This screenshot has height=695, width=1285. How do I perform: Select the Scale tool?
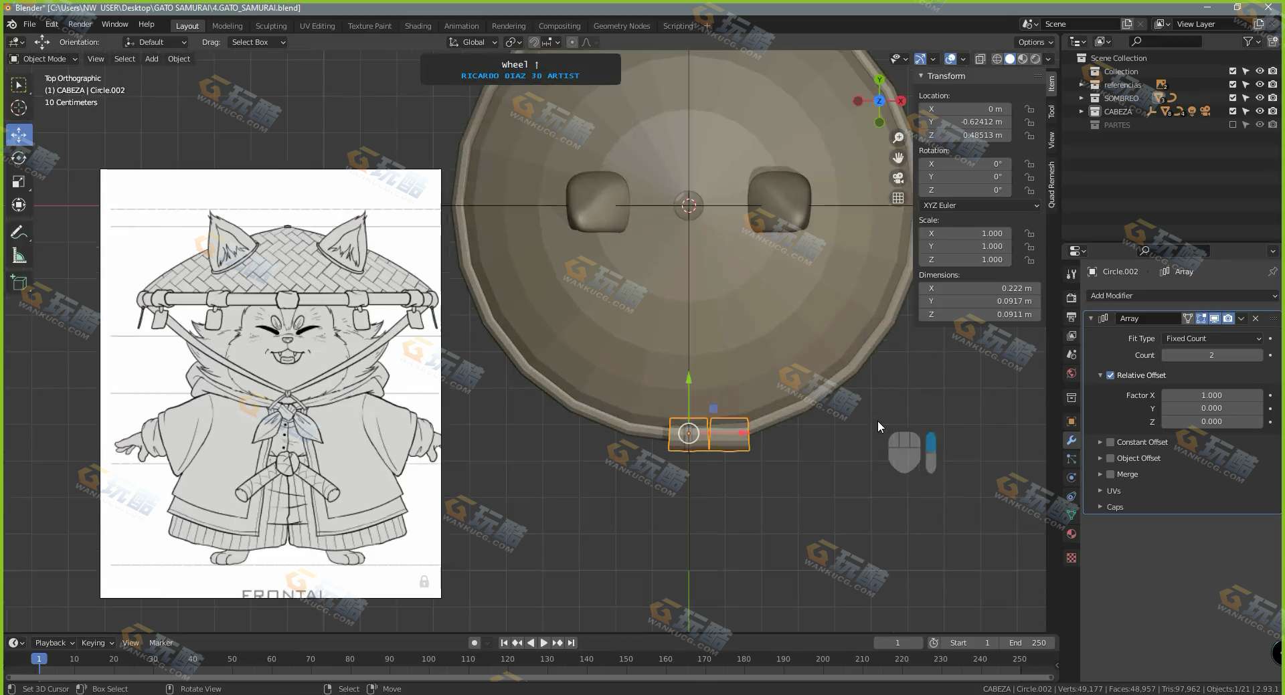click(19, 182)
